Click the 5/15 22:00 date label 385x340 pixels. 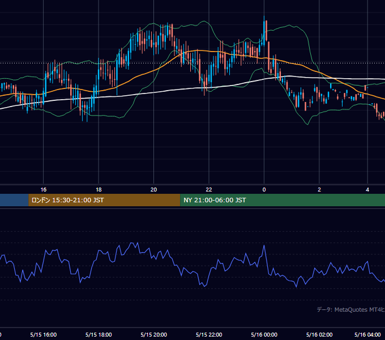pyautogui.click(x=209, y=334)
